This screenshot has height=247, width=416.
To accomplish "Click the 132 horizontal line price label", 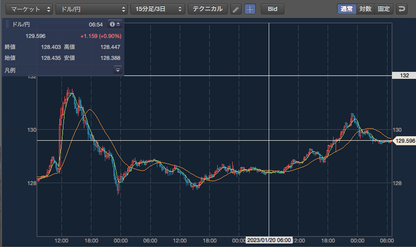I will [x=404, y=75].
